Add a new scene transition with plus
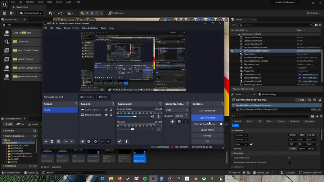 (172, 122)
